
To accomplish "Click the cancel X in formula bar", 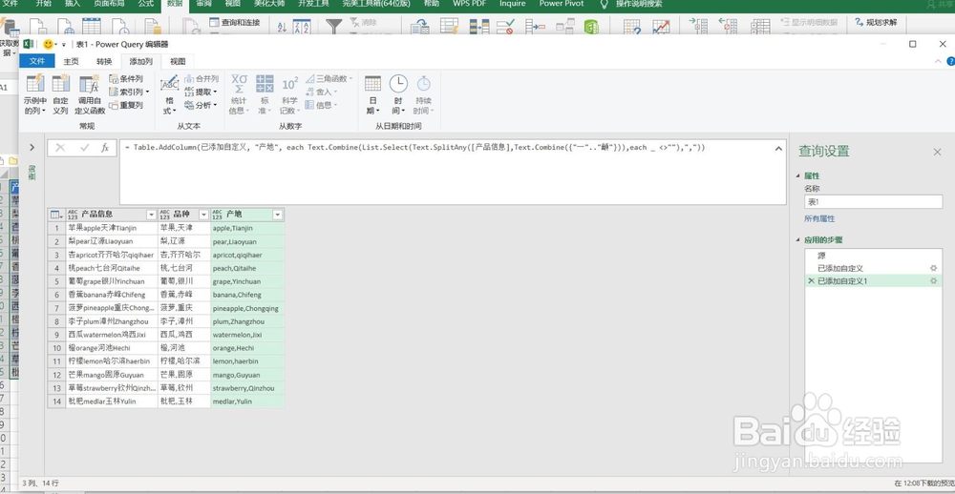I will point(60,147).
